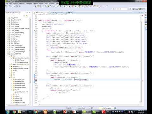152x114 pixels.
Task: Select DBHP.java in Package Explorer
Action: (19, 60)
